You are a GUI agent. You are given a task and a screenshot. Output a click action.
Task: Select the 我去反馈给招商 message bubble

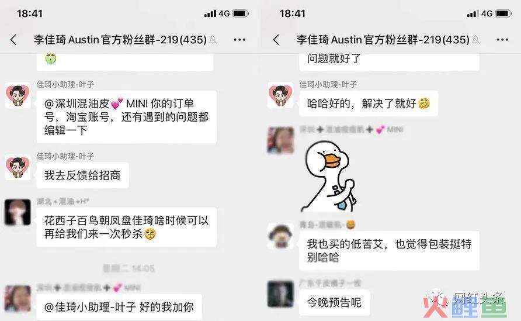pos(82,175)
